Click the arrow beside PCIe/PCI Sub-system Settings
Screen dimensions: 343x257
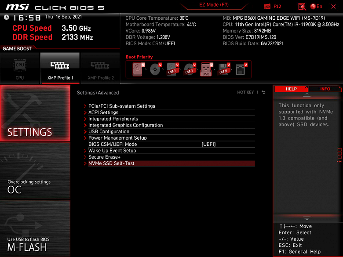pos(85,106)
